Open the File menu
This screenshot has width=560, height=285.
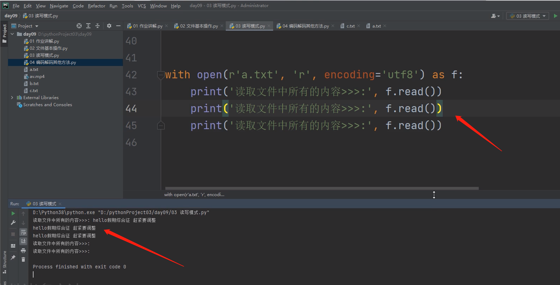tap(16, 6)
